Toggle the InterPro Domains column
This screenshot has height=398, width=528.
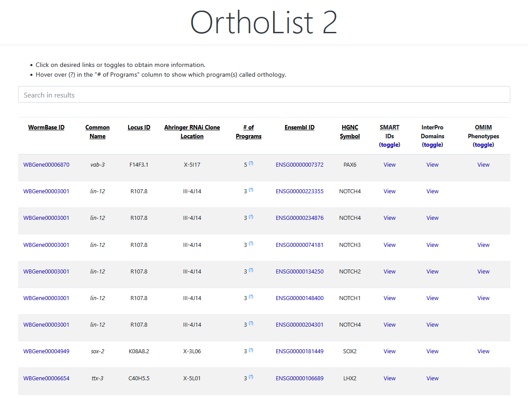pos(432,144)
